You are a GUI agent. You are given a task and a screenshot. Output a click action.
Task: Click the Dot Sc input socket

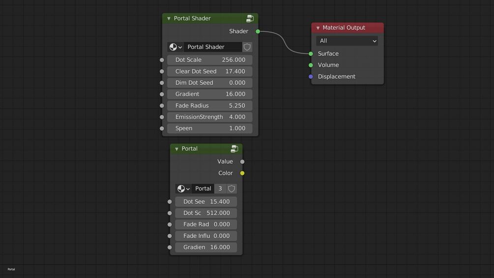coord(170,213)
